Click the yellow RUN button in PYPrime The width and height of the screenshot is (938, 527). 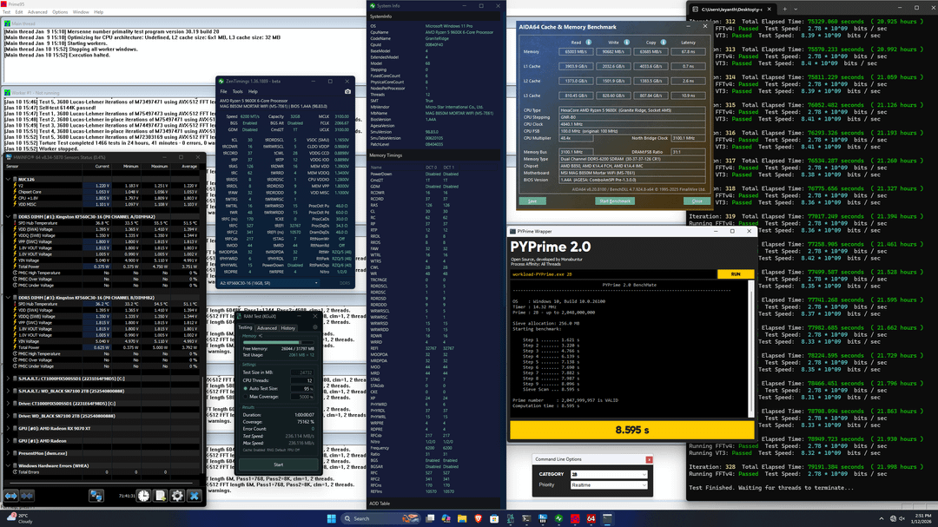[x=736, y=273]
